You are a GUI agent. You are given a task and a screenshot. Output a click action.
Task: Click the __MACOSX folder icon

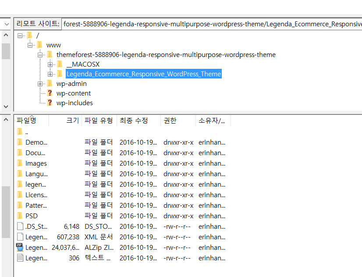[60, 64]
